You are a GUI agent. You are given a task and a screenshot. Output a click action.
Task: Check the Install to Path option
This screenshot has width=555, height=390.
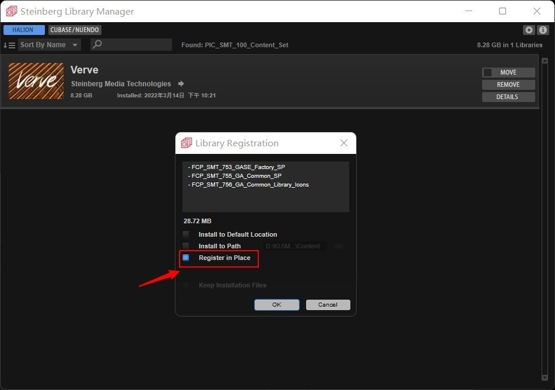pos(185,245)
